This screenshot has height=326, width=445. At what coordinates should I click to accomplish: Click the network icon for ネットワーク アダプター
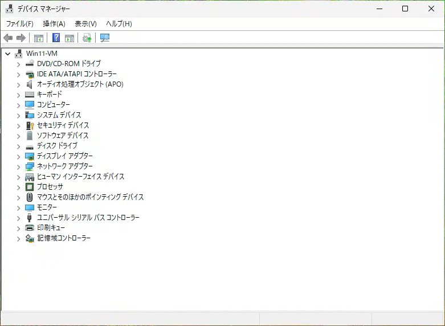coord(30,166)
